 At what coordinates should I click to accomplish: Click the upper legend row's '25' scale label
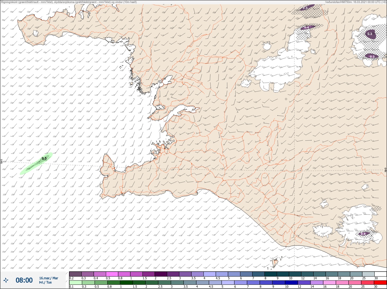[x=363, y=278]
